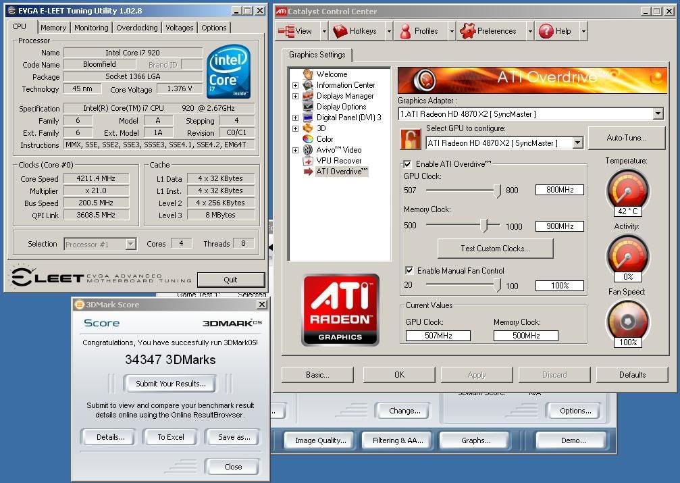680x483 pixels.
Task: Click the Preferences gear icon
Action: (467, 31)
